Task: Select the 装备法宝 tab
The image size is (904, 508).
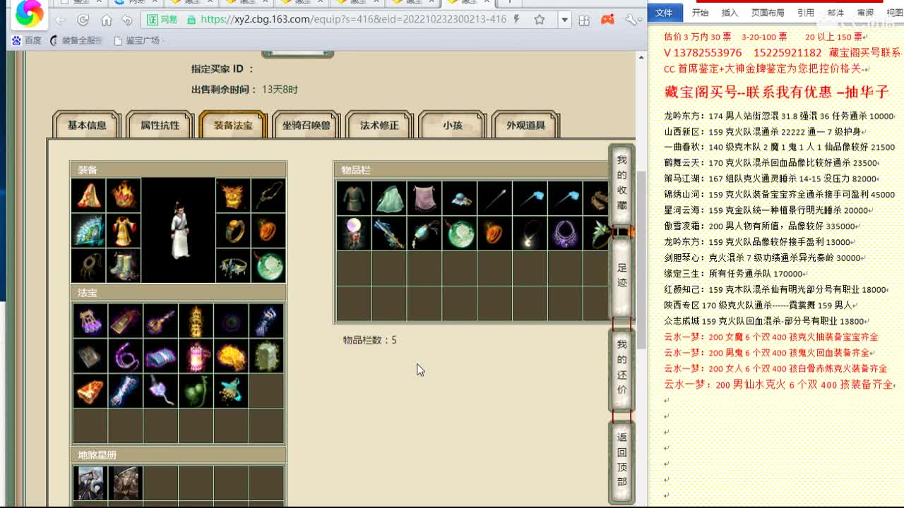Action: 233,126
